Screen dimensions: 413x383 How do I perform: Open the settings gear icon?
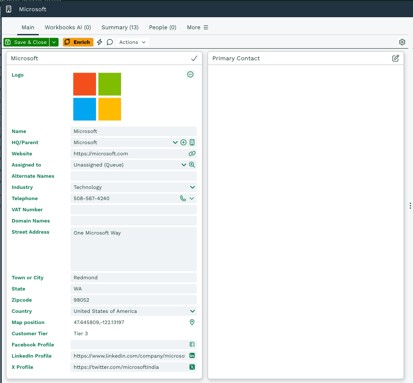coord(402,42)
